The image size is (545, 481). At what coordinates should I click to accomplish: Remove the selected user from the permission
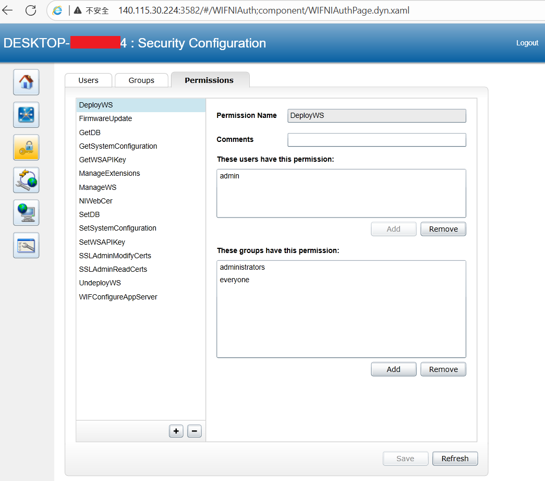click(443, 229)
